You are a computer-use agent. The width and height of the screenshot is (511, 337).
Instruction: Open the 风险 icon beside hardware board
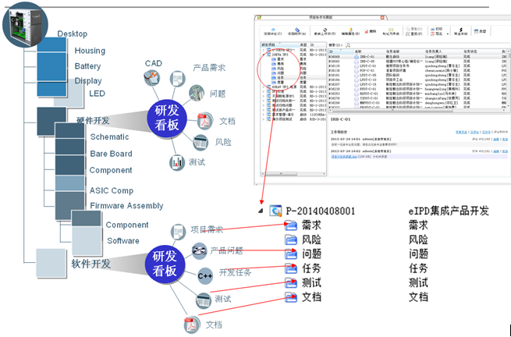coord(200,143)
